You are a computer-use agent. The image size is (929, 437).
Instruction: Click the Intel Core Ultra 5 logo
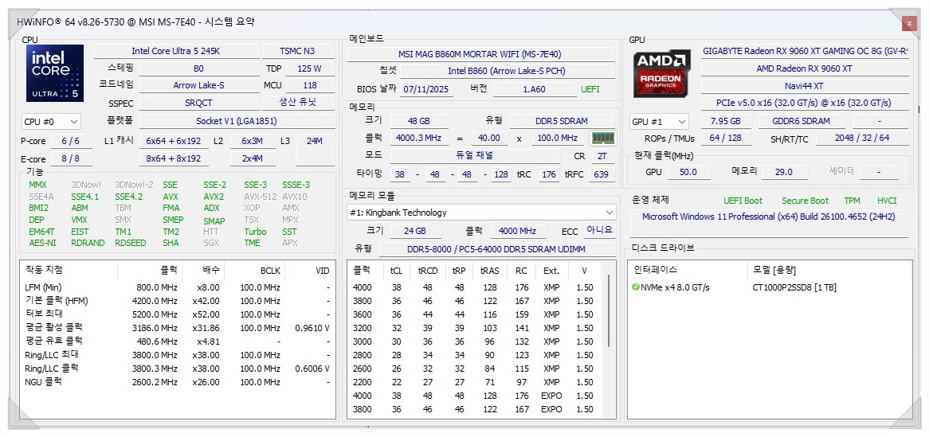click(x=54, y=73)
